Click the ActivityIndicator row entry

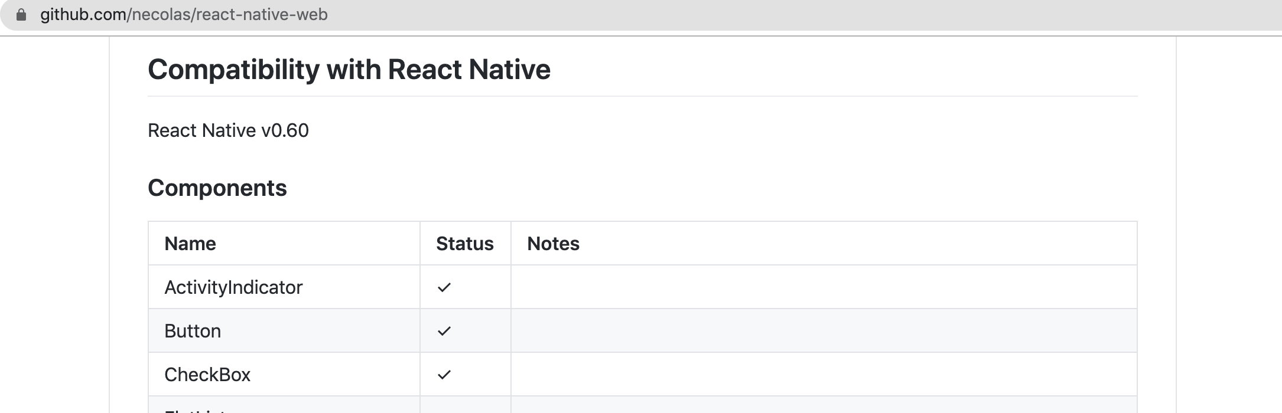click(x=233, y=286)
